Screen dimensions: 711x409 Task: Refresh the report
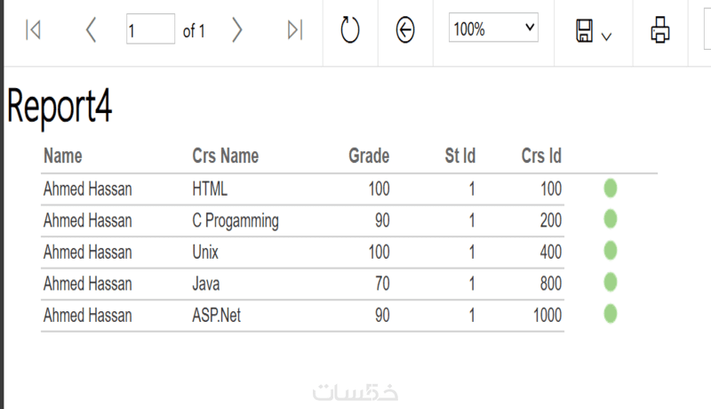click(350, 30)
